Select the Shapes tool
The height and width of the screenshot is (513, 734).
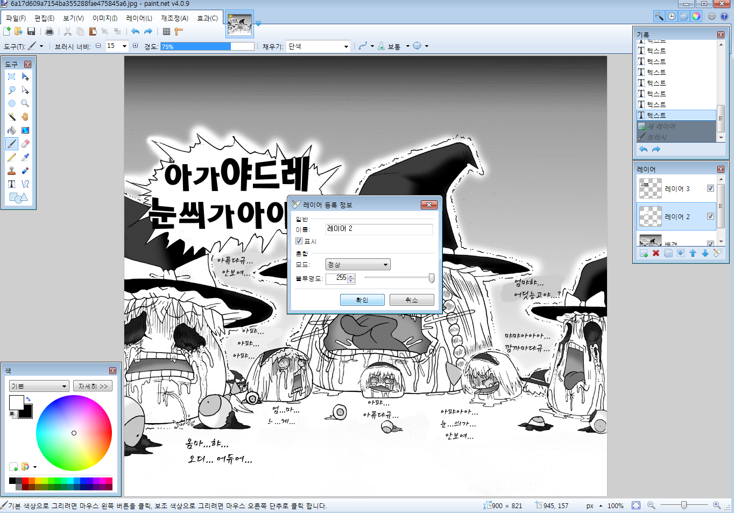point(18,198)
